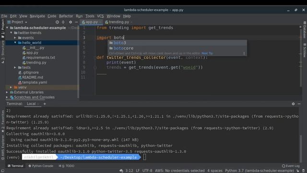Open the Help menu

(x=127, y=16)
